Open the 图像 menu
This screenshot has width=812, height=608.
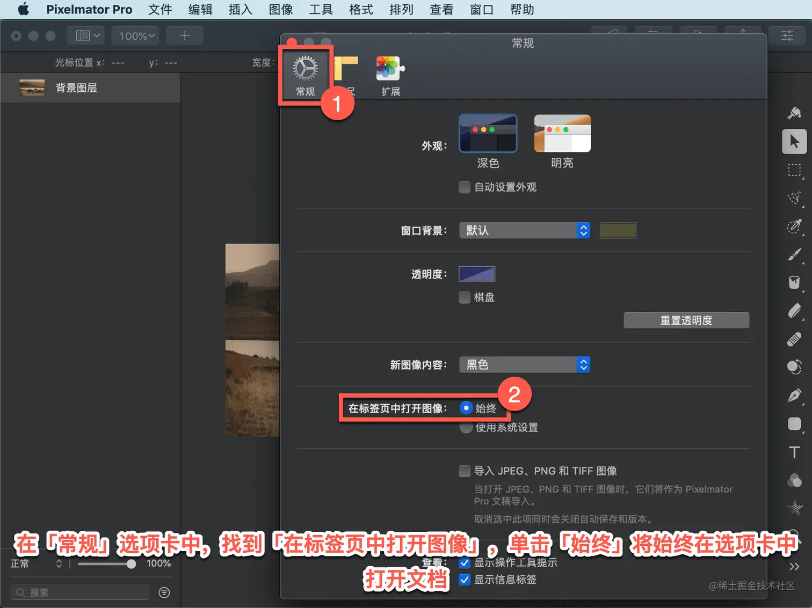pyautogui.click(x=281, y=10)
